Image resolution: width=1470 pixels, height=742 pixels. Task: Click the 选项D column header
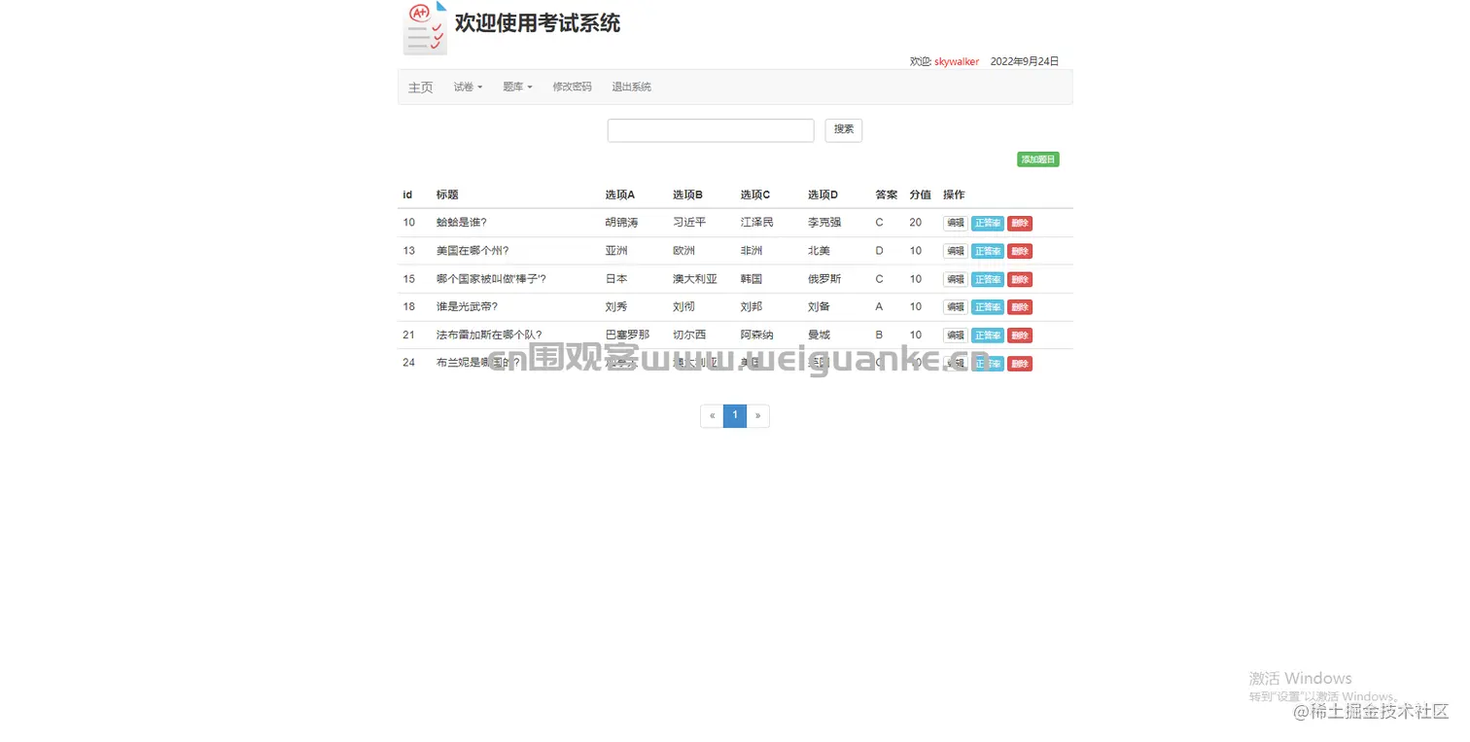[822, 194]
